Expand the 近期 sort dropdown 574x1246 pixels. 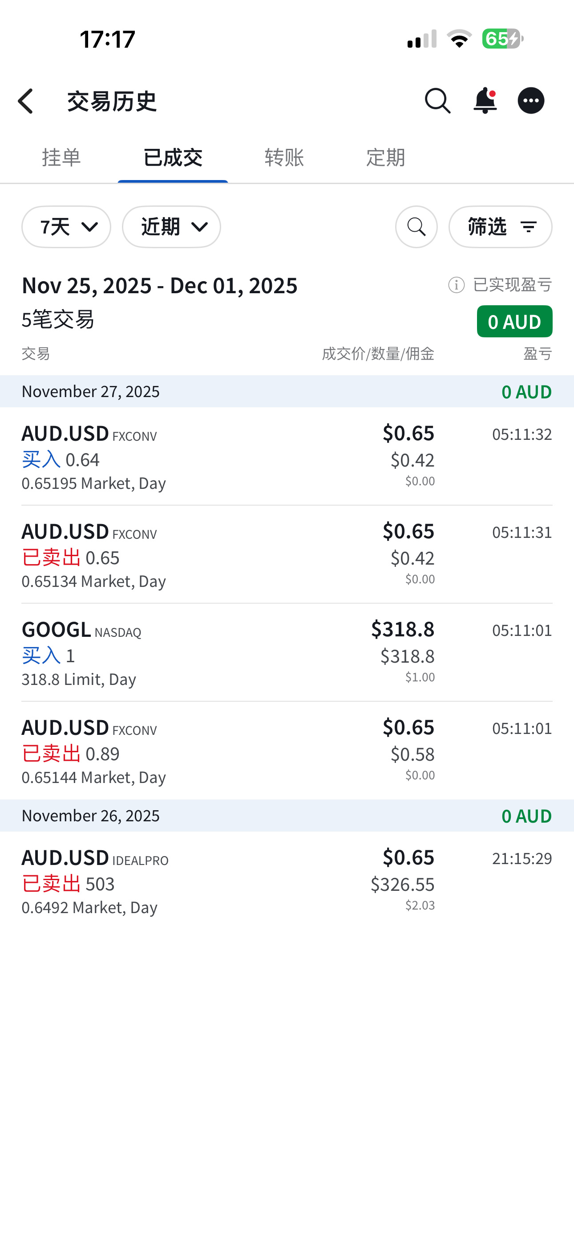point(171,227)
